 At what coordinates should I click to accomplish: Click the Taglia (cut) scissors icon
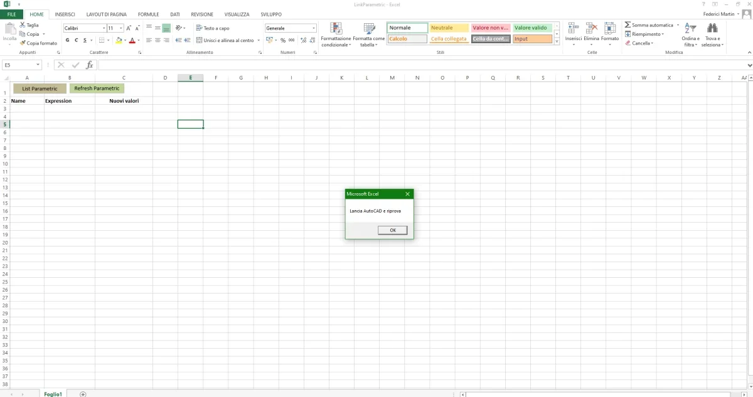23,25
